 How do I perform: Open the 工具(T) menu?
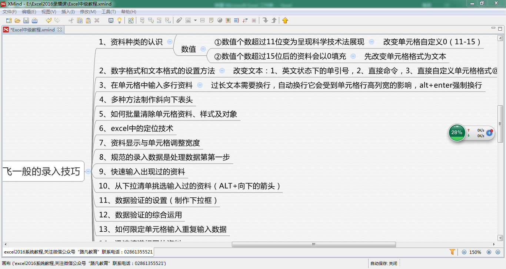(x=109, y=12)
